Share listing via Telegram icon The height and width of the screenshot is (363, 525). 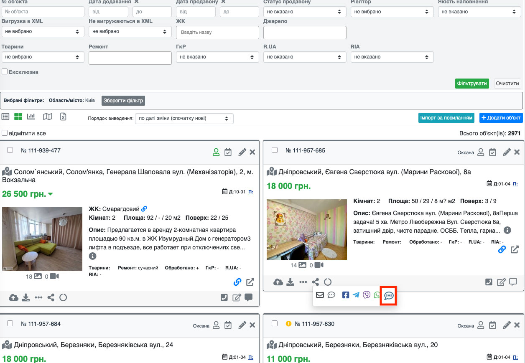pos(356,295)
